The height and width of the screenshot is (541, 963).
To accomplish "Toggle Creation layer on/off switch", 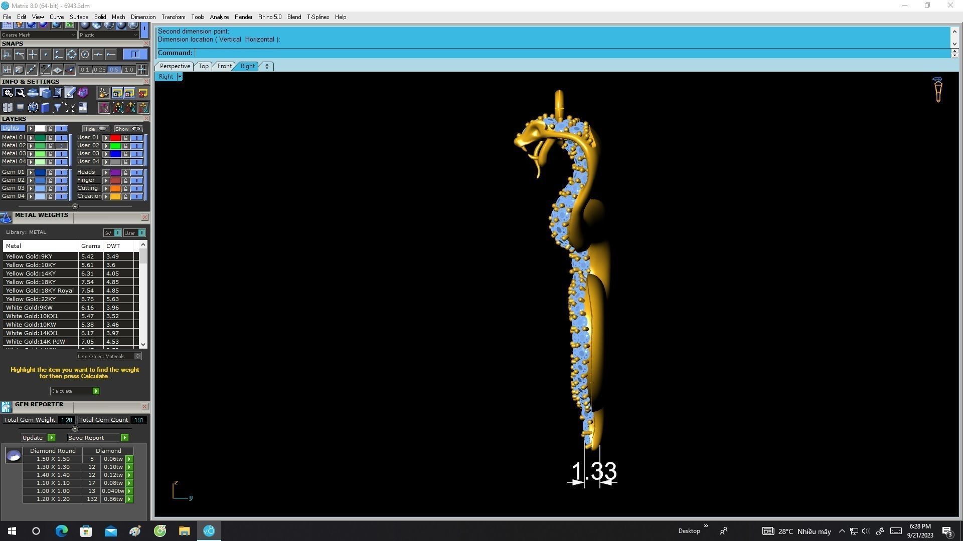I will (136, 196).
